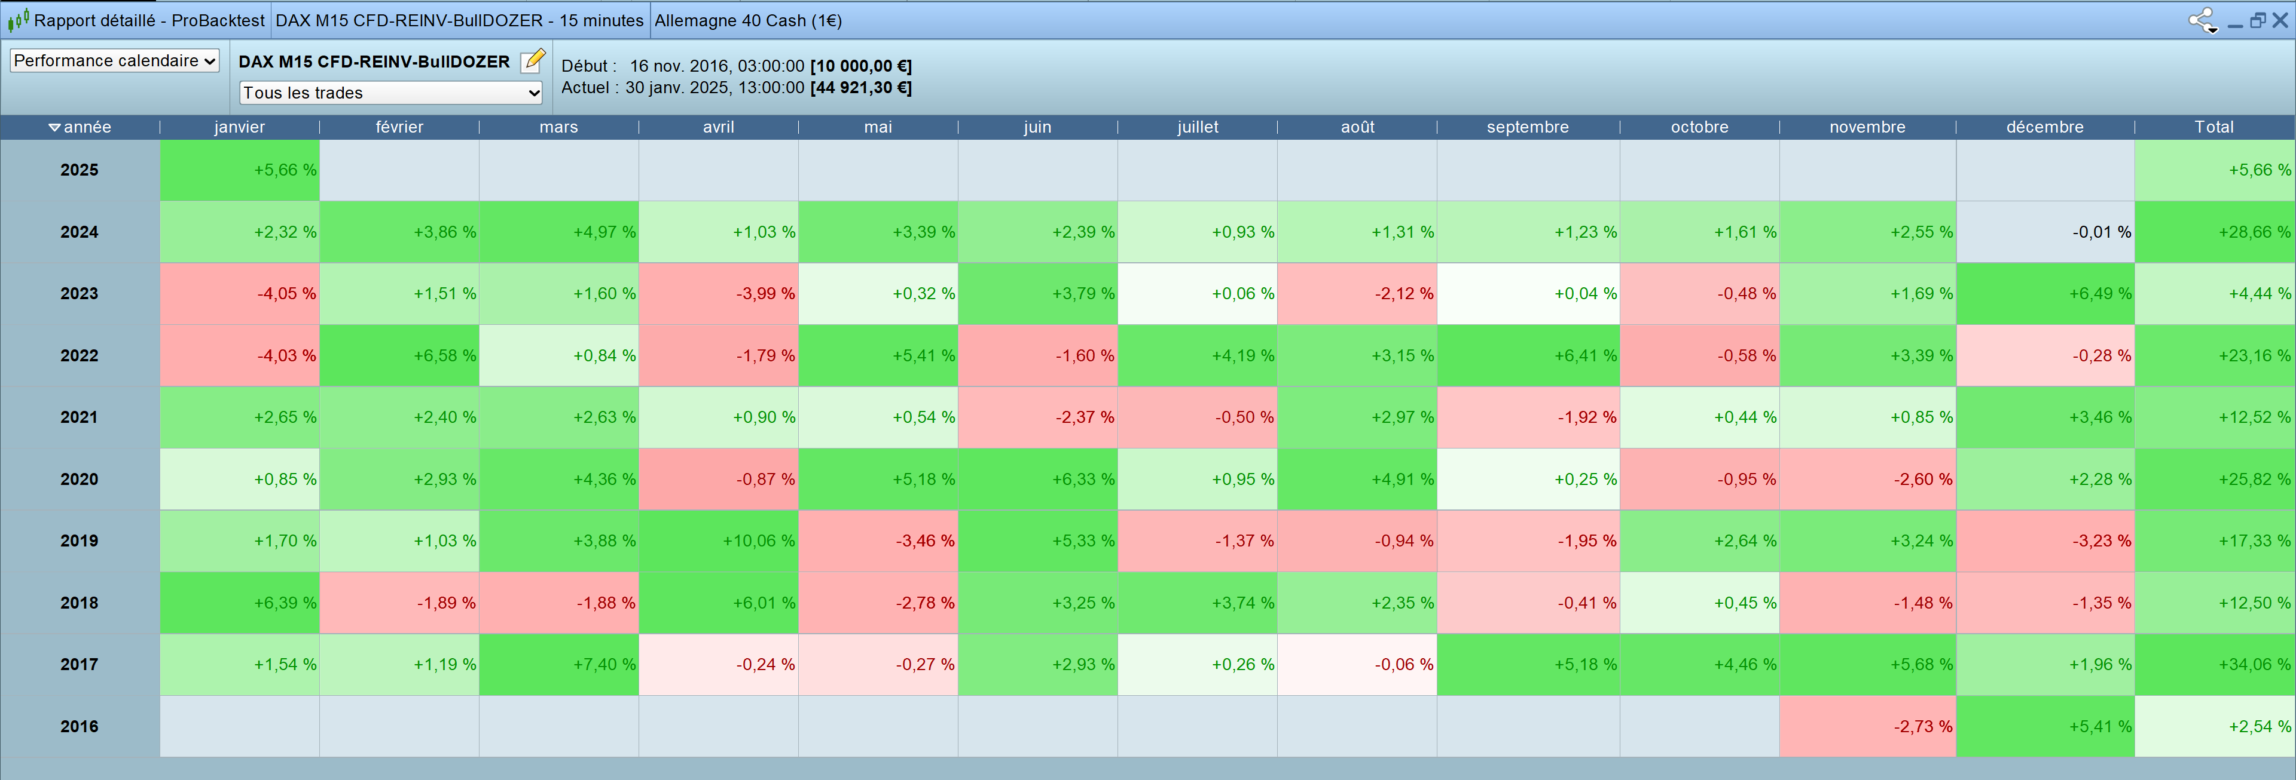This screenshot has height=780, width=2296.
Task: Restore the report window size
Action: [2258, 20]
